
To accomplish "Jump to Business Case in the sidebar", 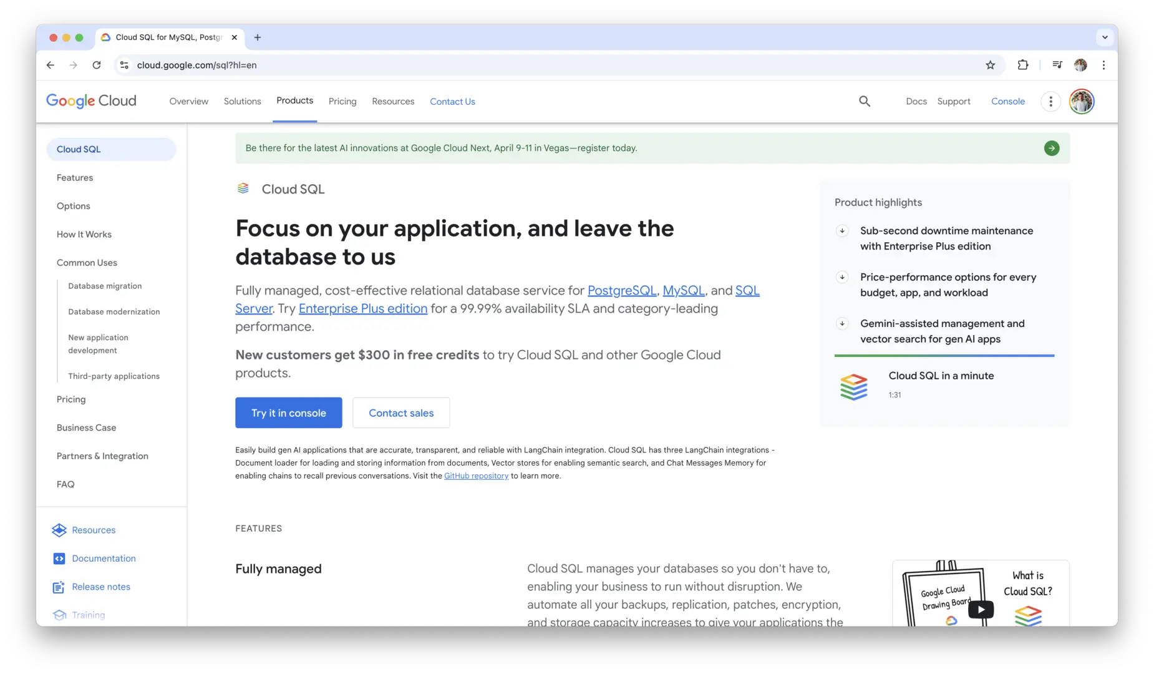I will (x=87, y=428).
